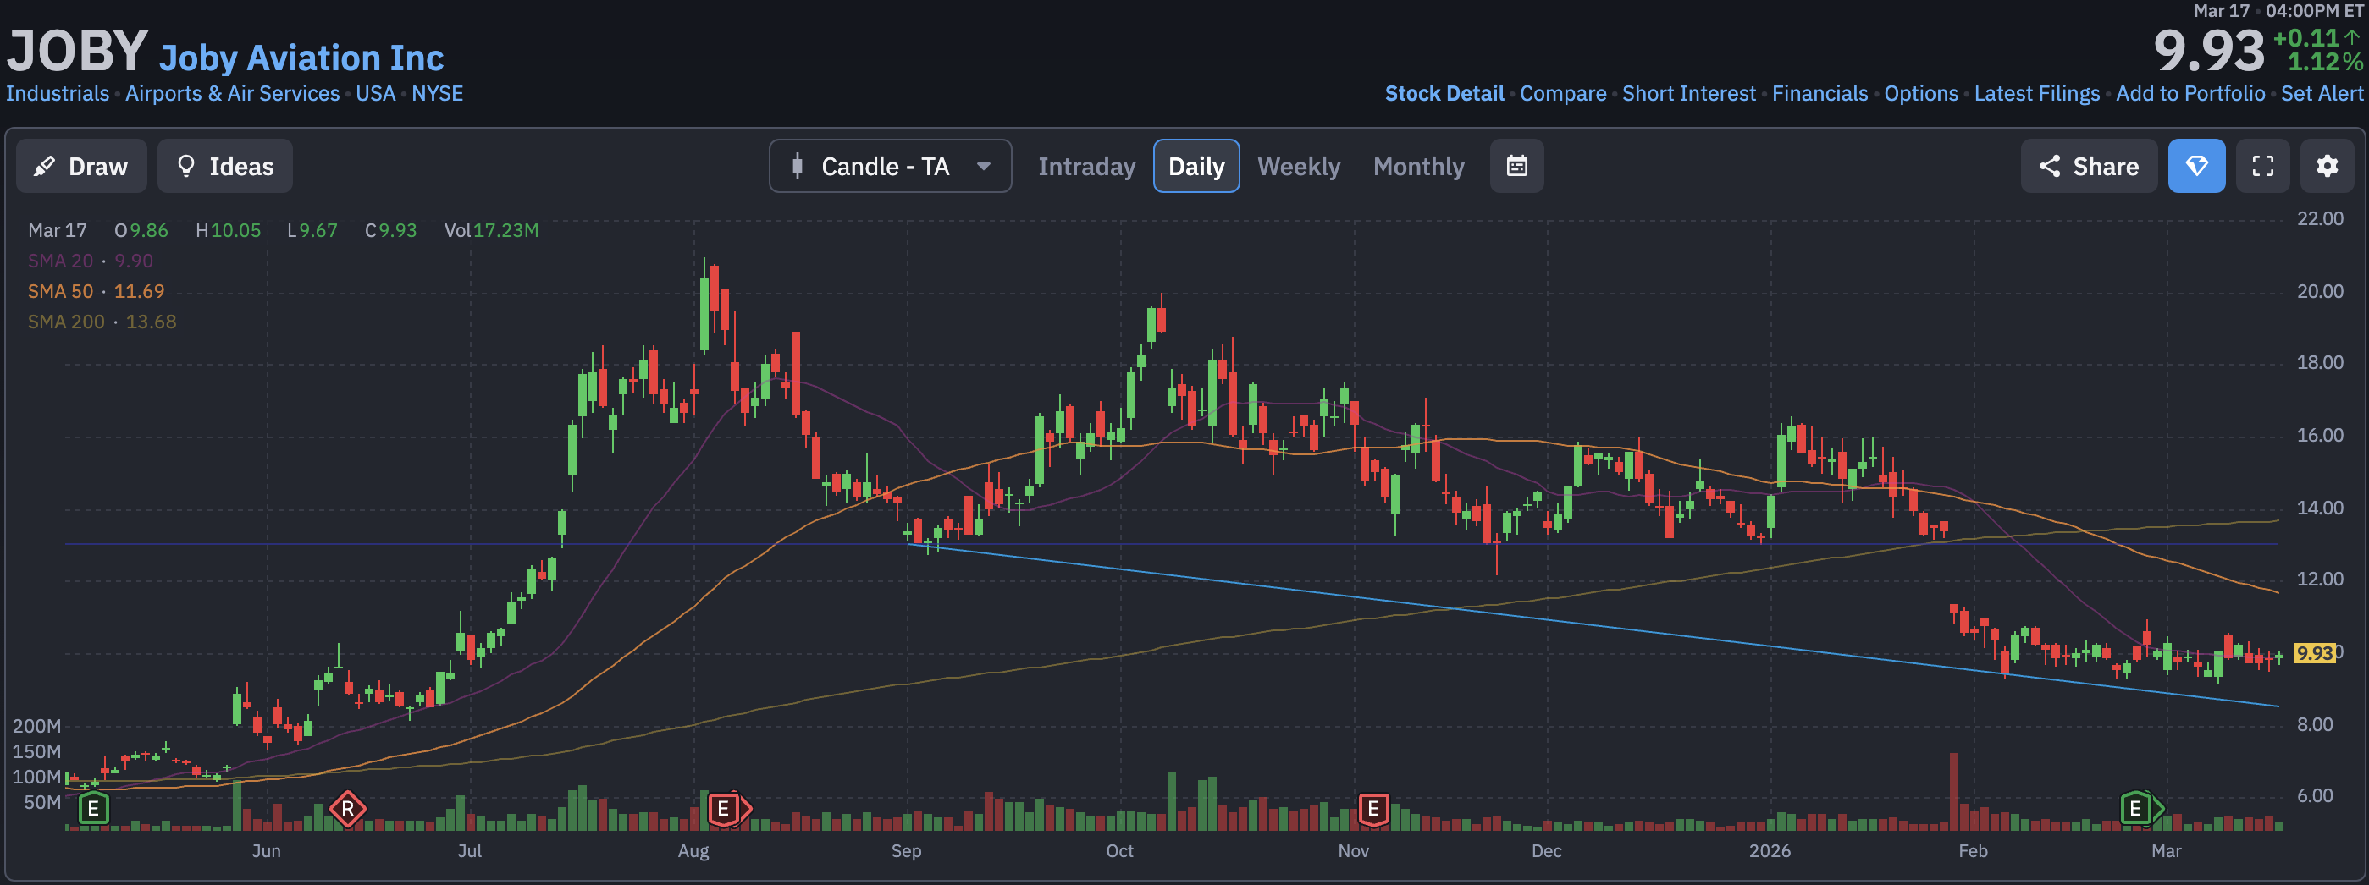The height and width of the screenshot is (885, 2369).
Task: Open the calendar date range icon
Action: point(1516,167)
